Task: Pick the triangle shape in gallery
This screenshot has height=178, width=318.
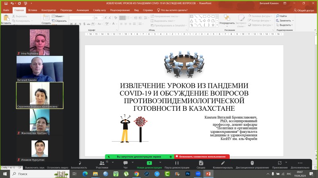Action: 192,21
